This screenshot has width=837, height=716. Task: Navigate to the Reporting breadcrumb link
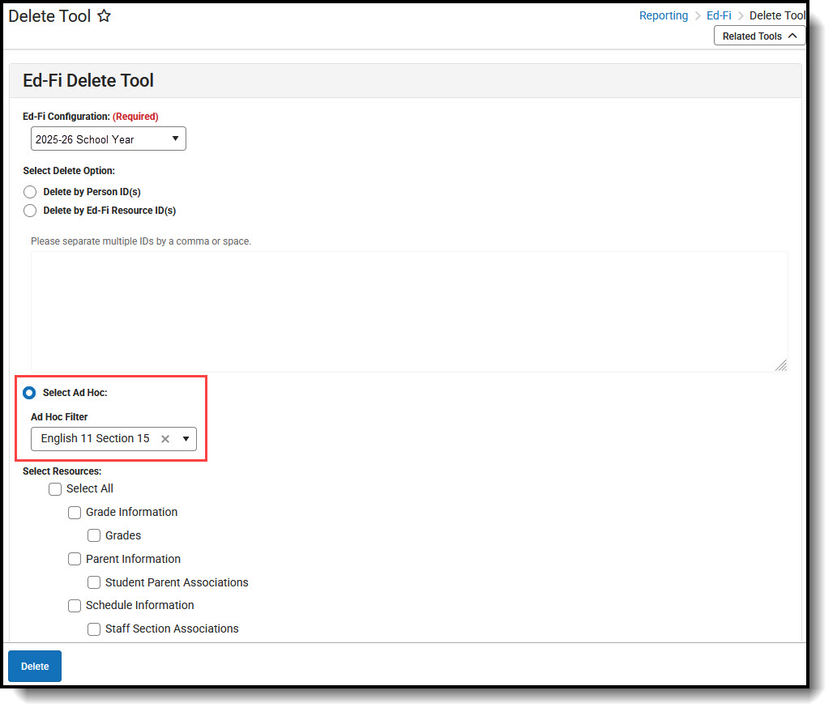tap(664, 15)
